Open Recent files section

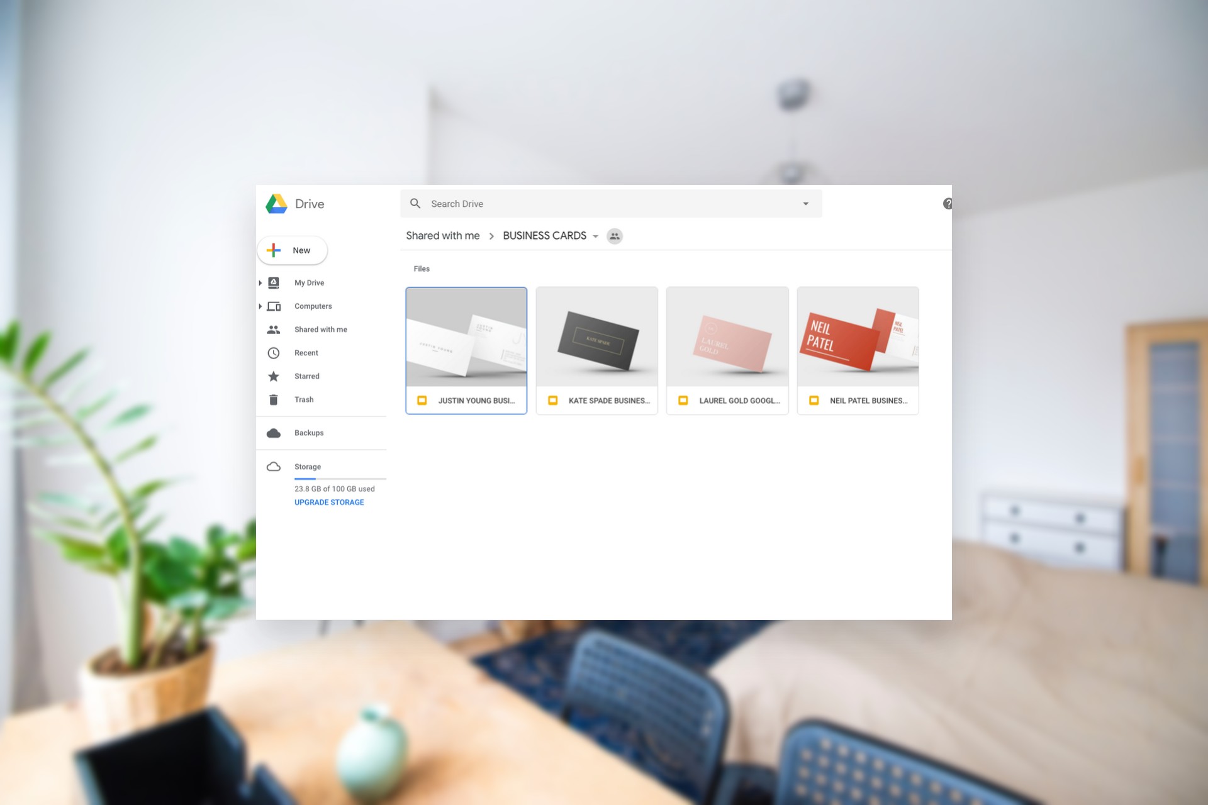click(306, 352)
